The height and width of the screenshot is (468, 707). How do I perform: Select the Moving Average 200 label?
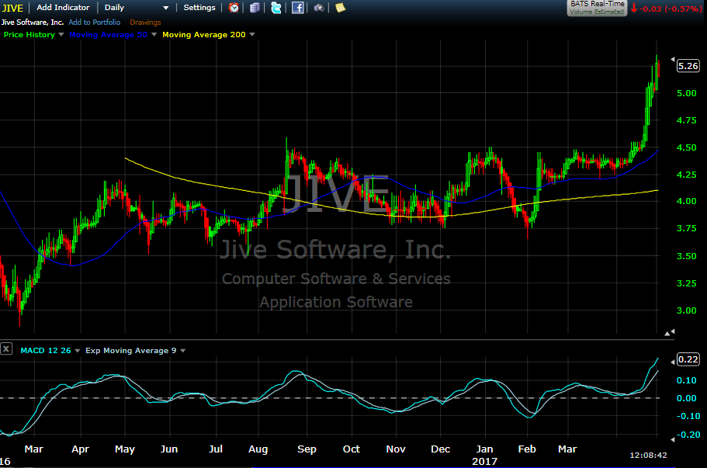[204, 34]
